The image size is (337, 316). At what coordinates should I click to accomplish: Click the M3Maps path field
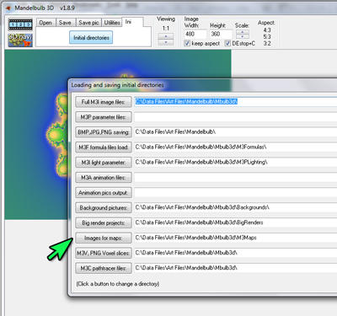[235, 238]
